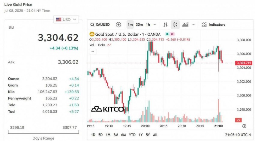The width and height of the screenshot is (255, 141).
Task: Select the bar chart style icon
Action: pyautogui.click(x=165, y=24)
